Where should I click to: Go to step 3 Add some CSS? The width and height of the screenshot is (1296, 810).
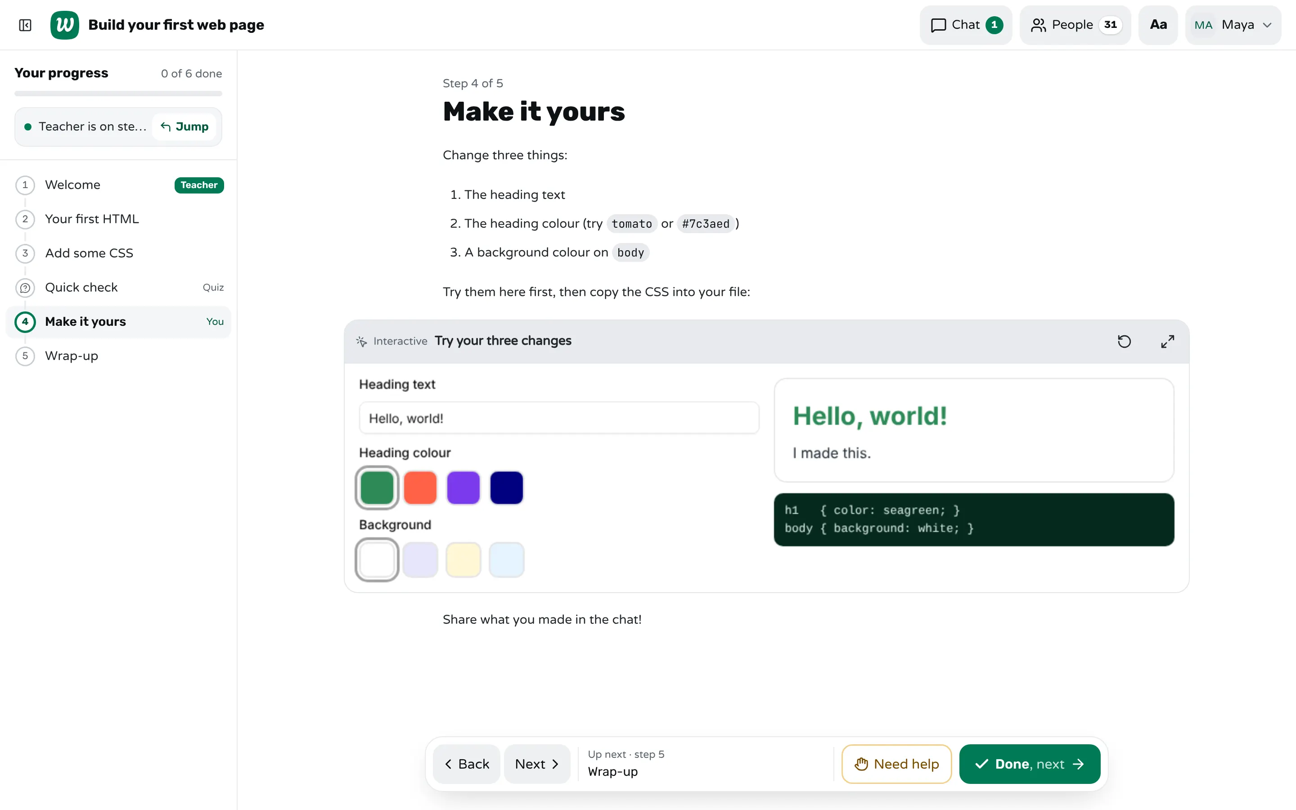click(x=119, y=253)
